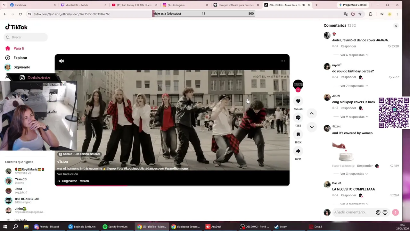Viewport: 410px width, 231px height.
Task: Save the video with the bookmark icon
Action: (298, 134)
